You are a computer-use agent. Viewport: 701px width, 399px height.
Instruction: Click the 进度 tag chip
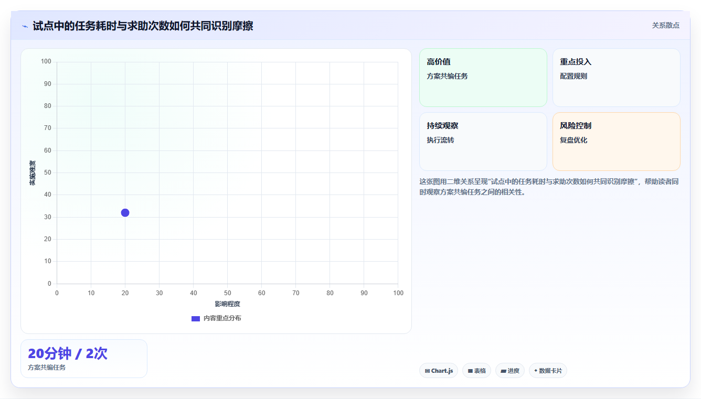(510, 371)
